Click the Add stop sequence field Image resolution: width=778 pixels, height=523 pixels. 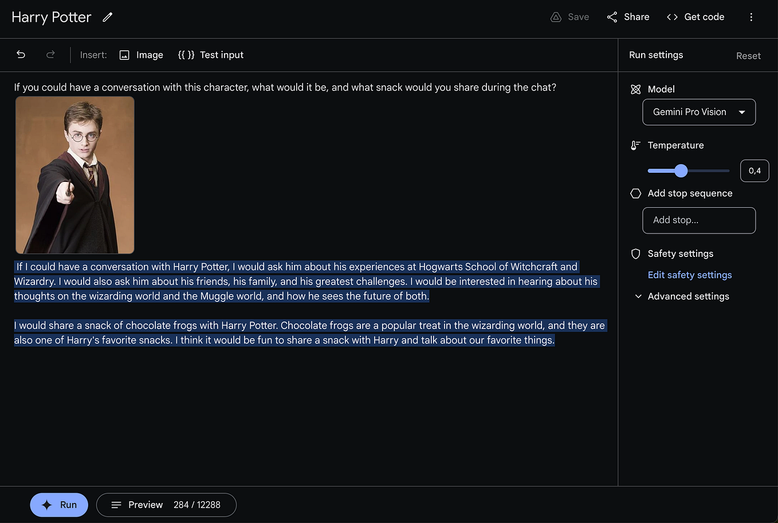(698, 220)
